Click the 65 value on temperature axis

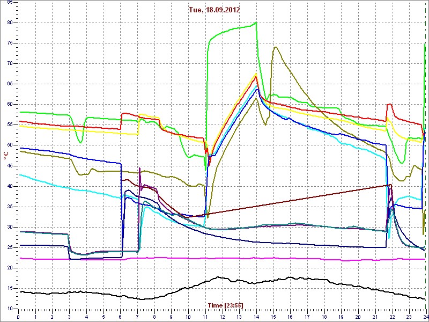point(10,84)
